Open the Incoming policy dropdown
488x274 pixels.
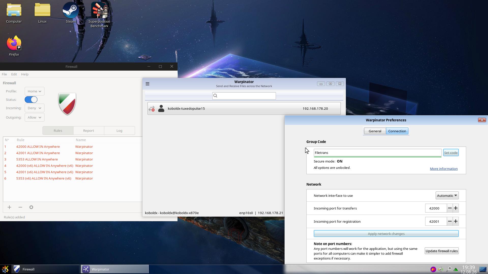click(x=34, y=108)
